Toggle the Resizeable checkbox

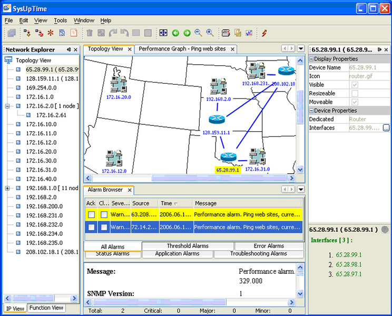pos(355,93)
